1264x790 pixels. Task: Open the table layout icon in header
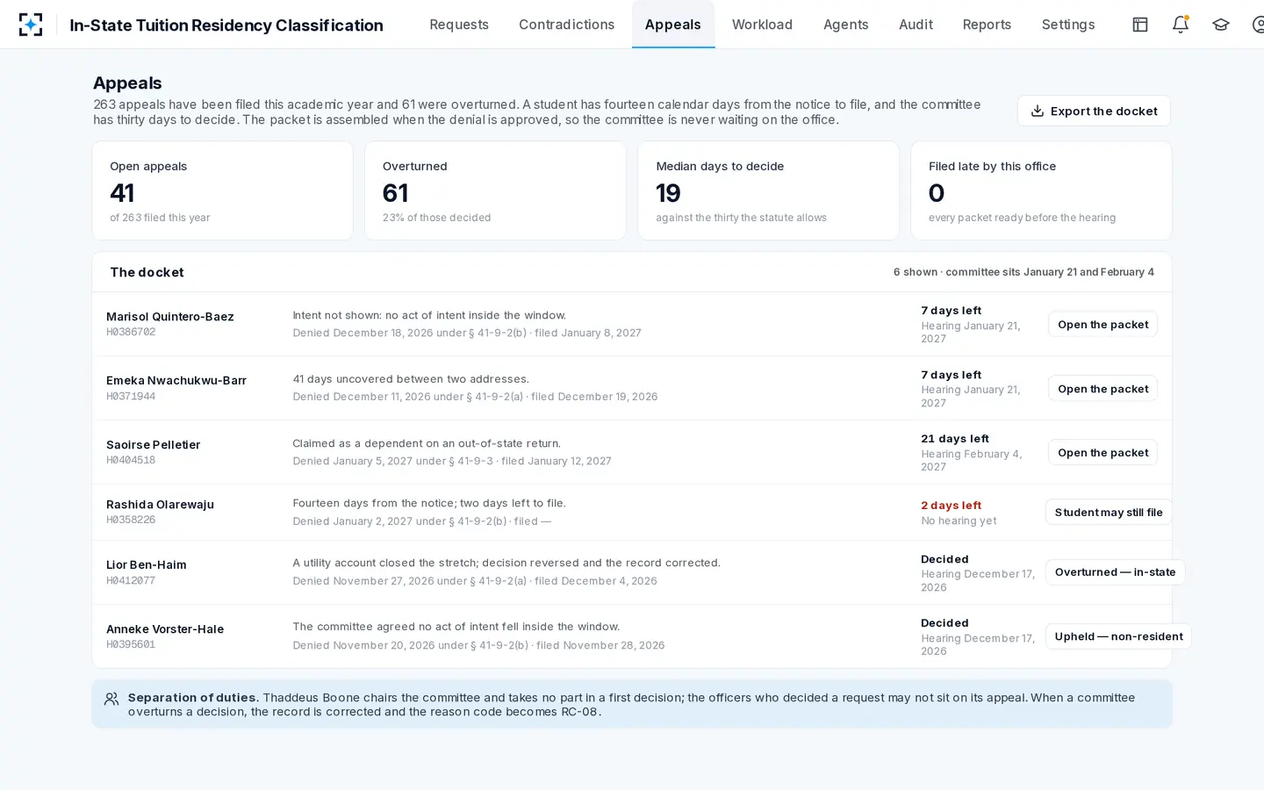(1140, 25)
